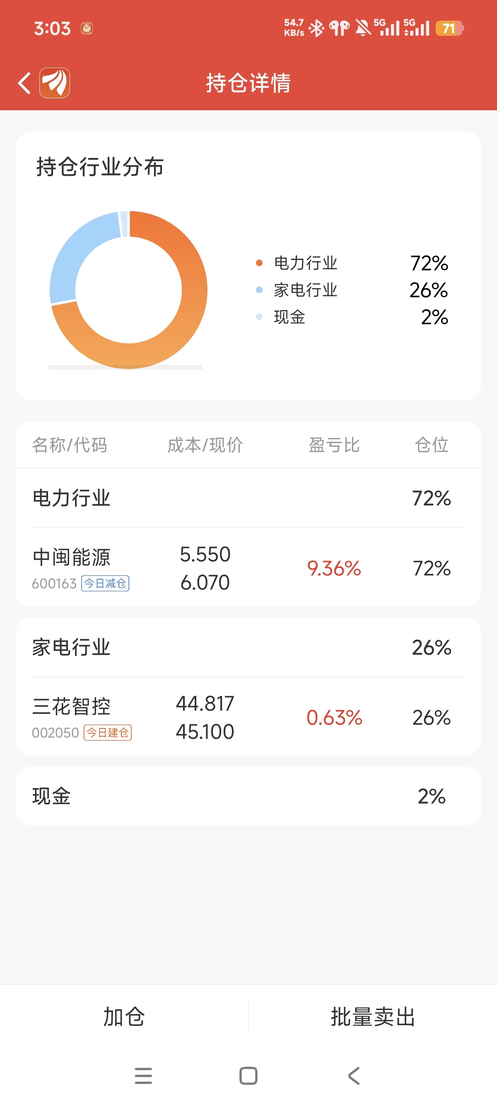This screenshot has height=1107, width=497.
Task: Open the 三花智控 002050 holding row
Action: pos(248,717)
